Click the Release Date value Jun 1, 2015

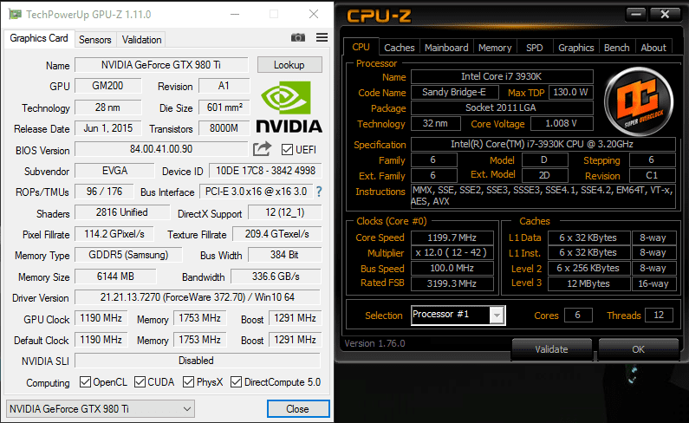(108, 128)
